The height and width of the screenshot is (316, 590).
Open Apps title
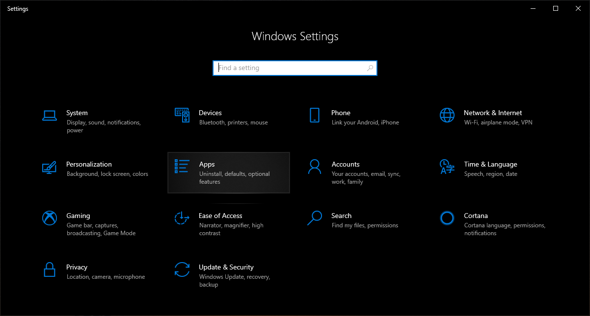coord(207,164)
